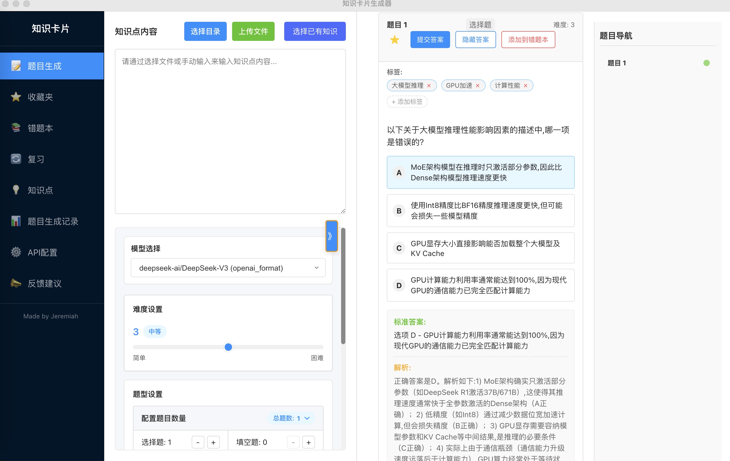Screen dimensions: 730x461
Task: Click the gold star favorite icon on question 1
Action: click(395, 40)
